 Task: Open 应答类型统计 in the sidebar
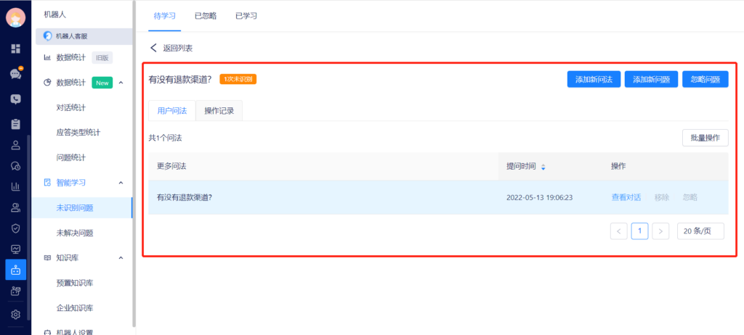(x=78, y=133)
